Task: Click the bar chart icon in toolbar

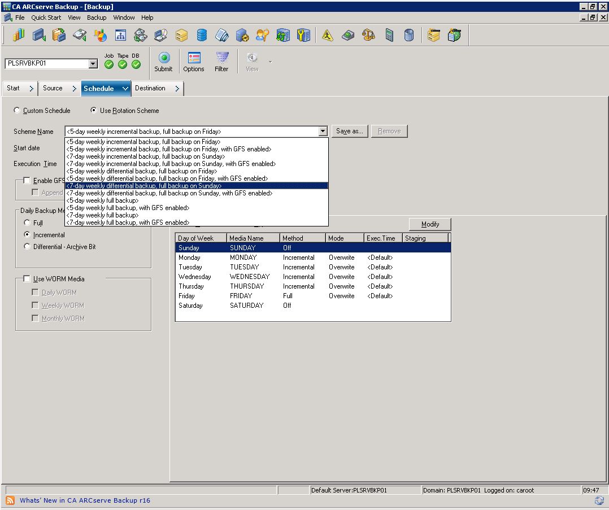Action: coord(19,36)
